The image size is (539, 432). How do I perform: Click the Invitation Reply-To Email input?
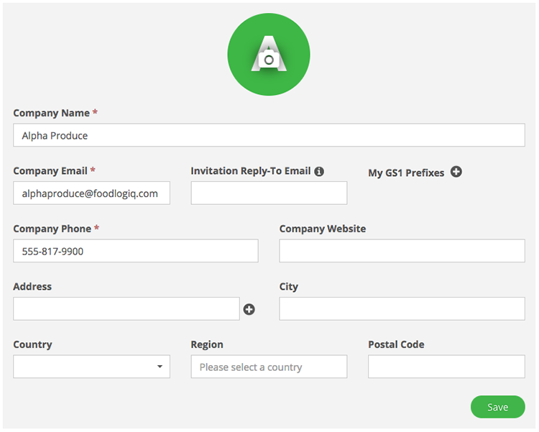click(269, 193)
